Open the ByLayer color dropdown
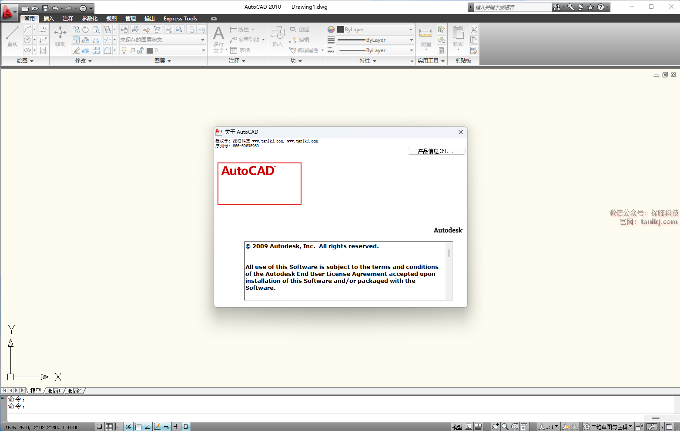 375,30
